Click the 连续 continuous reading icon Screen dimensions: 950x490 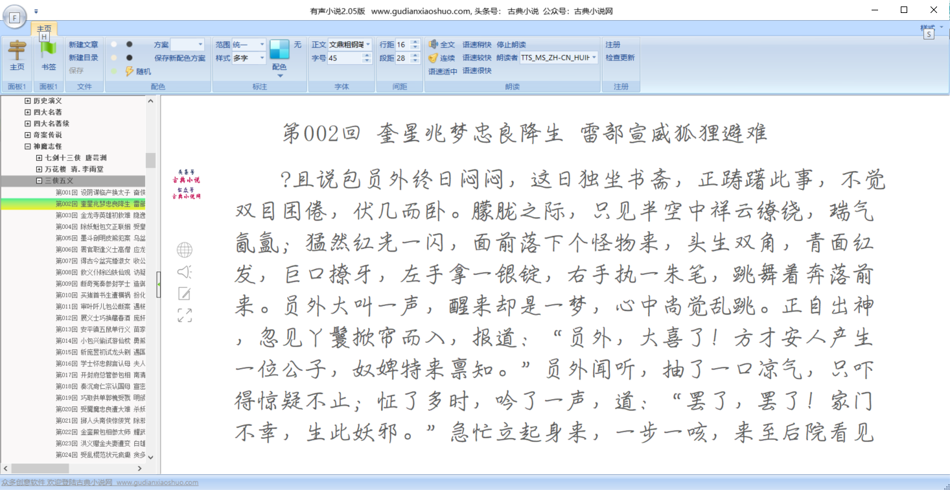(x=434, y=58)
